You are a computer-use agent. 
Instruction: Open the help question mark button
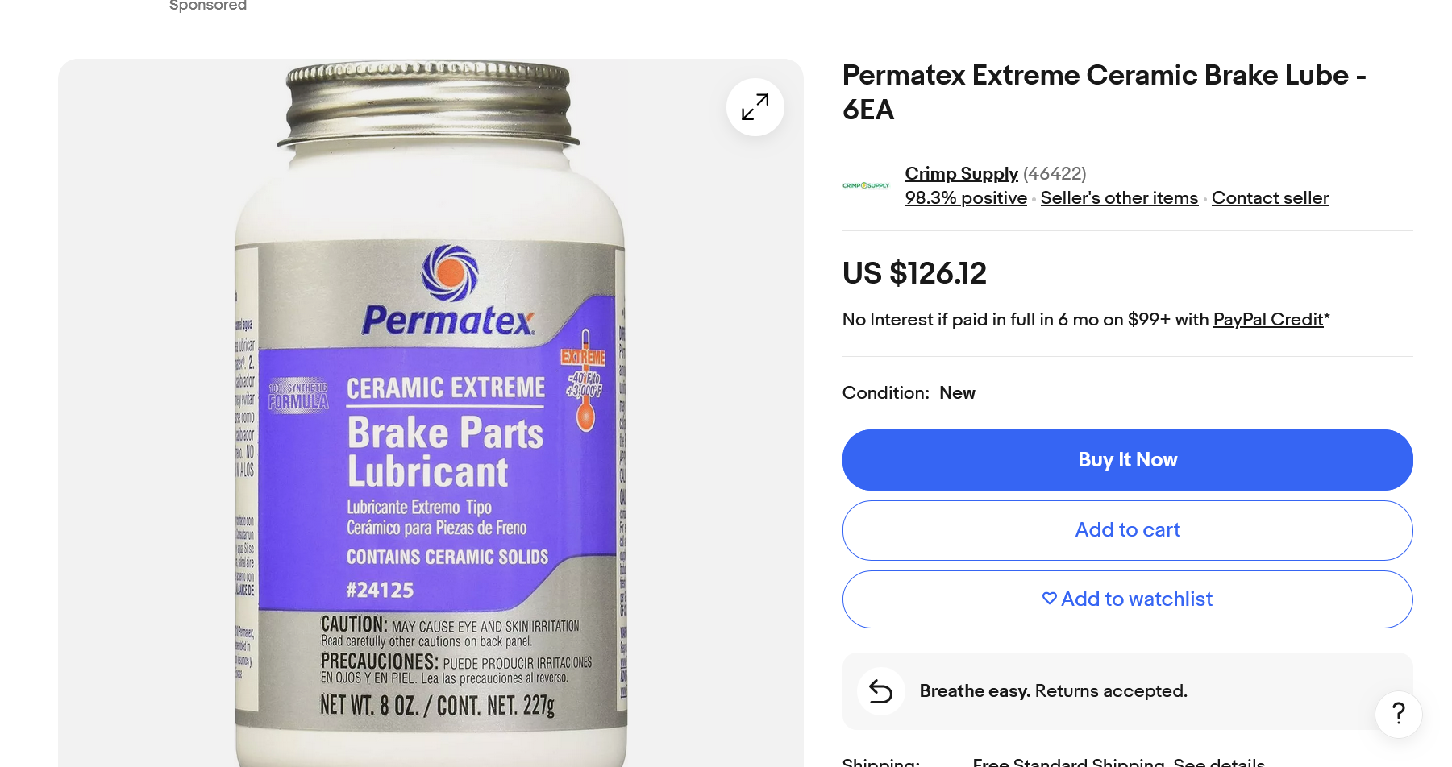pyautogui.click(x=1399, y=714)
